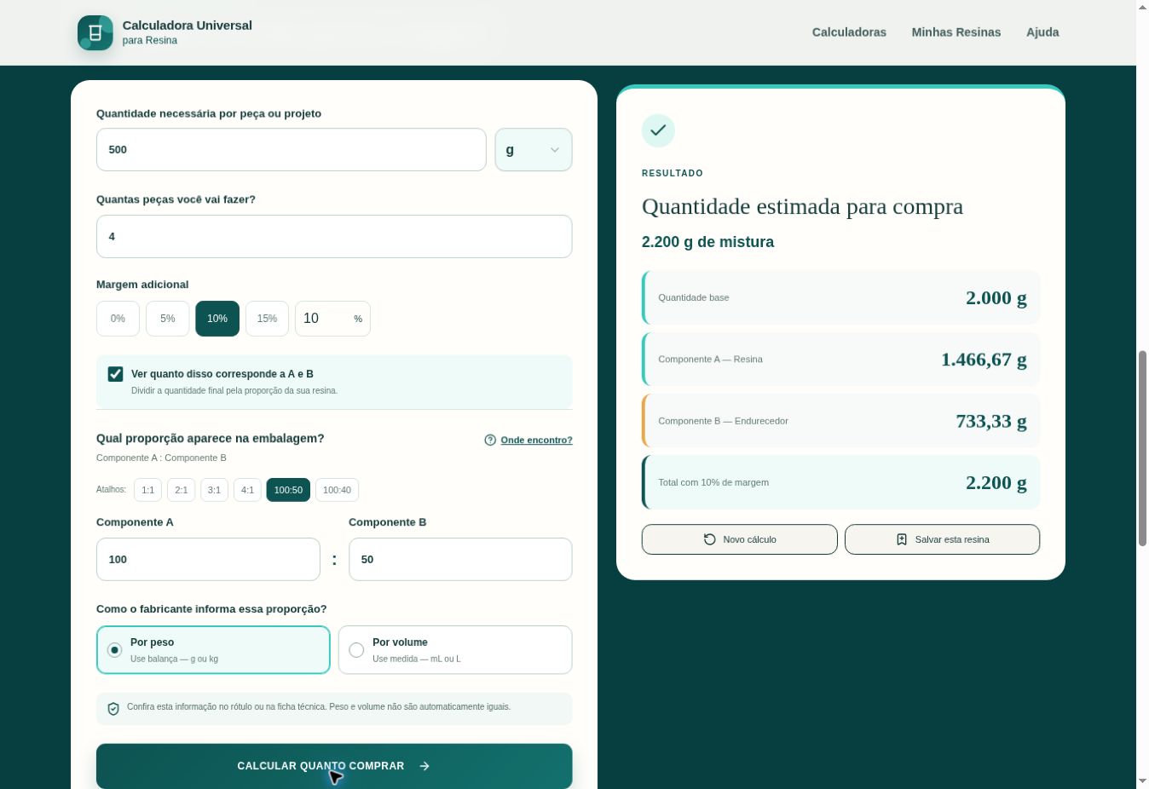Open the Minhas Resinas menu
This screenshot has height=789, width=1149.
tap(956, 32)
